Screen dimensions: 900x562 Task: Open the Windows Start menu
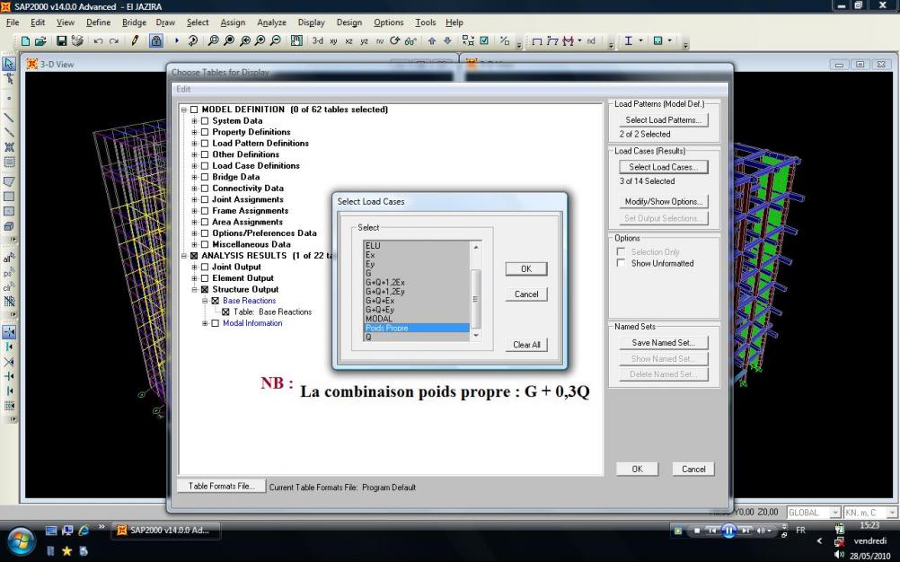[21, 540]
